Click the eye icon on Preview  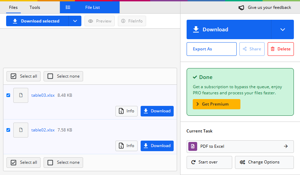91,21
